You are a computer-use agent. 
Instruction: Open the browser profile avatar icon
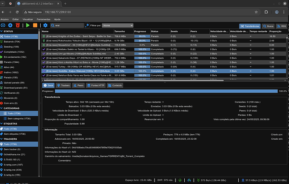coord(277,12)
